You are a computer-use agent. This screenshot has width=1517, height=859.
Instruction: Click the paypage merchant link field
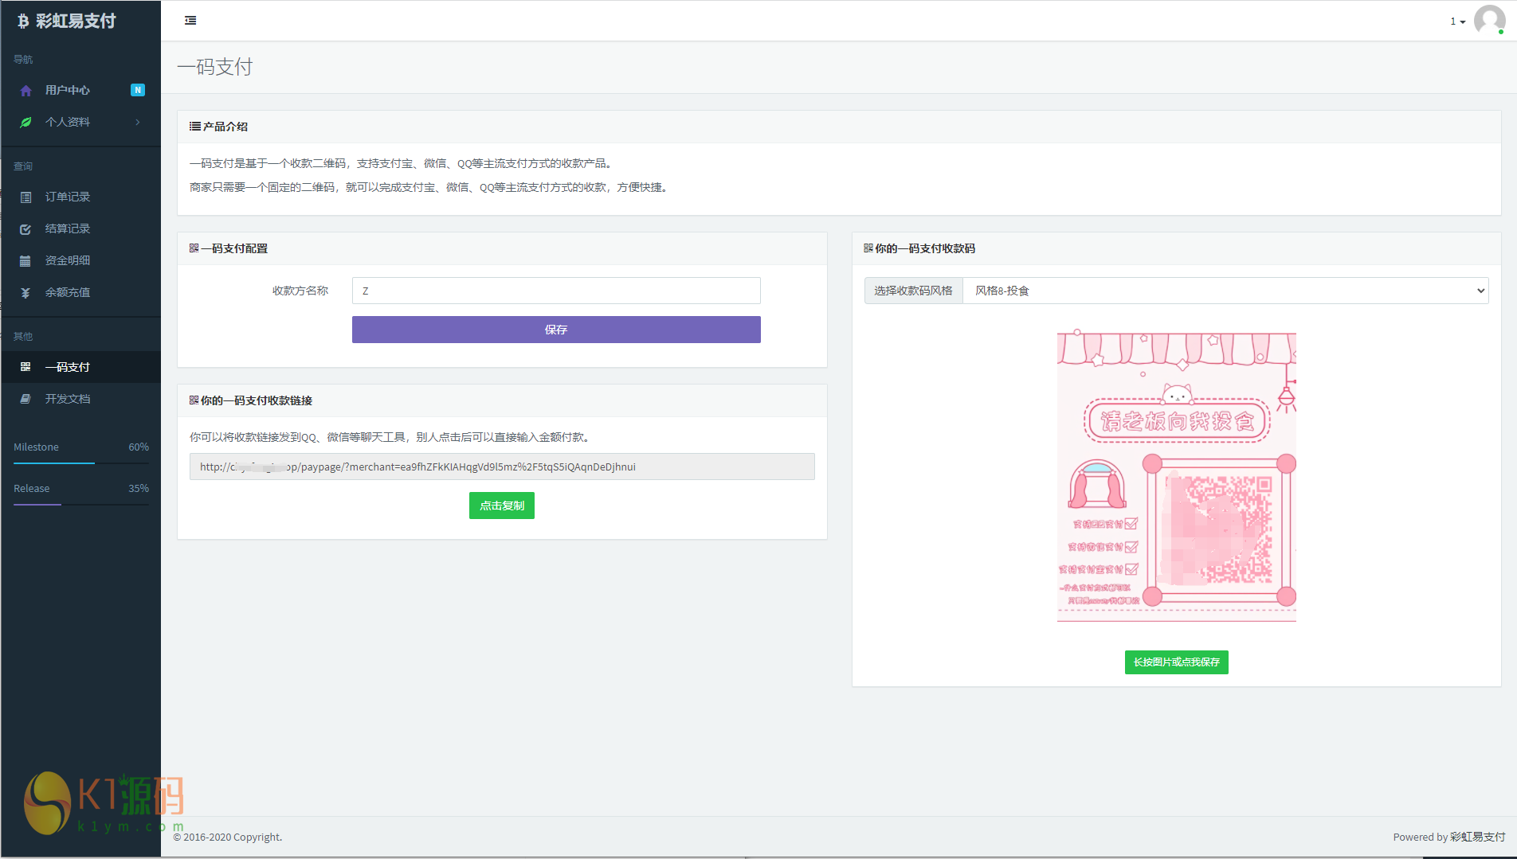click(x=502, y=467)
